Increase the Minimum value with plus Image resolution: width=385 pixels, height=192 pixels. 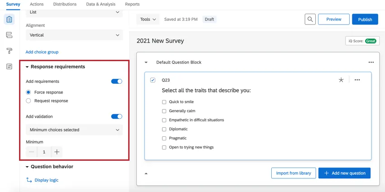[x=57, y=152]
